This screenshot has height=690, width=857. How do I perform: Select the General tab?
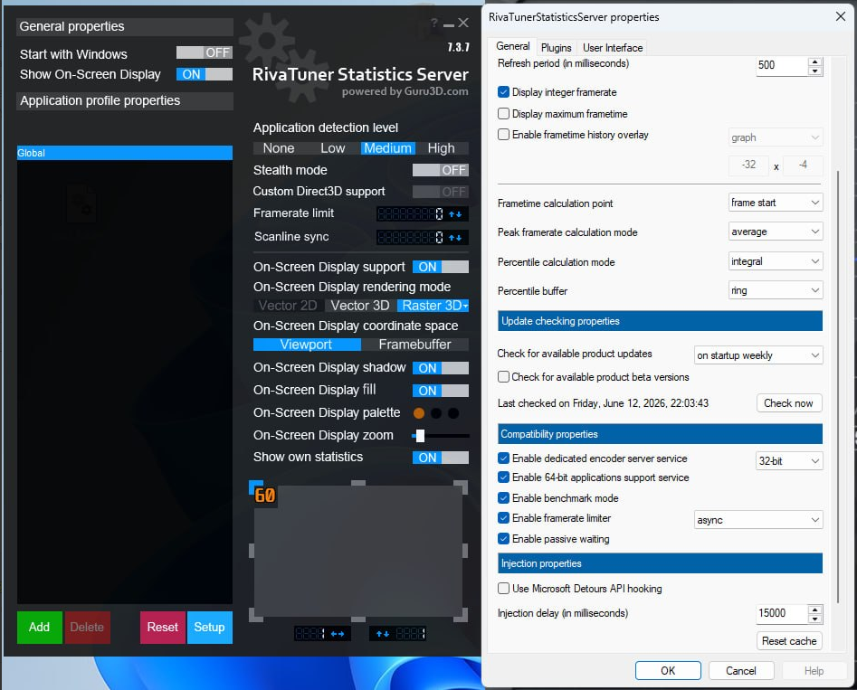[513, 46]
